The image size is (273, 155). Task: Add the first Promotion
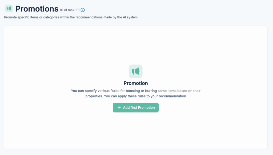click(x=136, y=108)
